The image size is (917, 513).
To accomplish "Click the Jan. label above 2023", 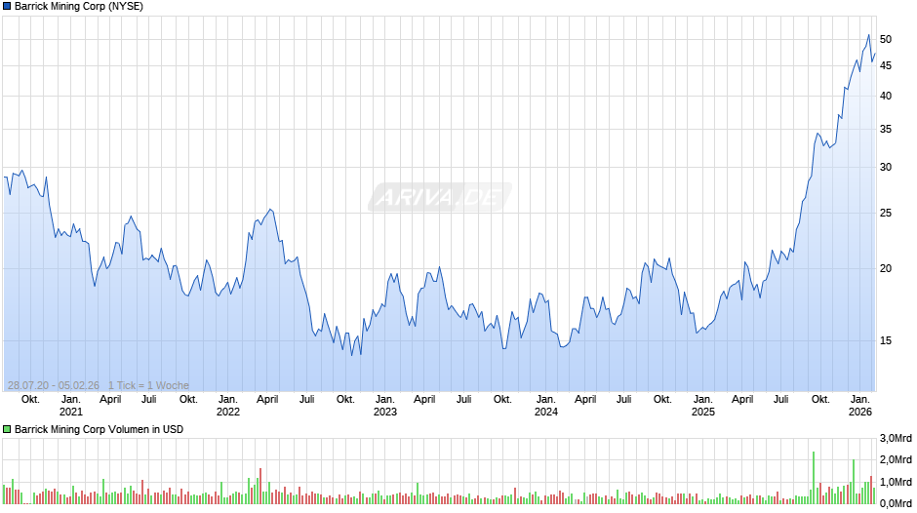I will coord(384,399).
